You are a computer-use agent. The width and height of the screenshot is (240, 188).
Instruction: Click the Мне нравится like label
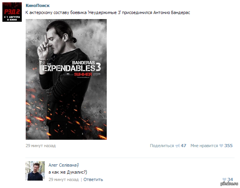point(204,146)
